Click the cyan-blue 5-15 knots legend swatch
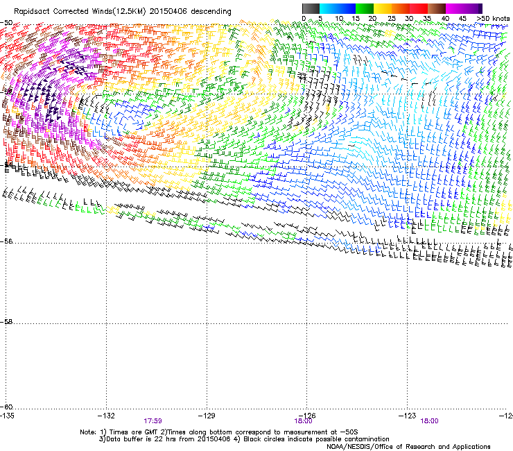Screen dimensions: 513x451 click(x=338, y=8)
